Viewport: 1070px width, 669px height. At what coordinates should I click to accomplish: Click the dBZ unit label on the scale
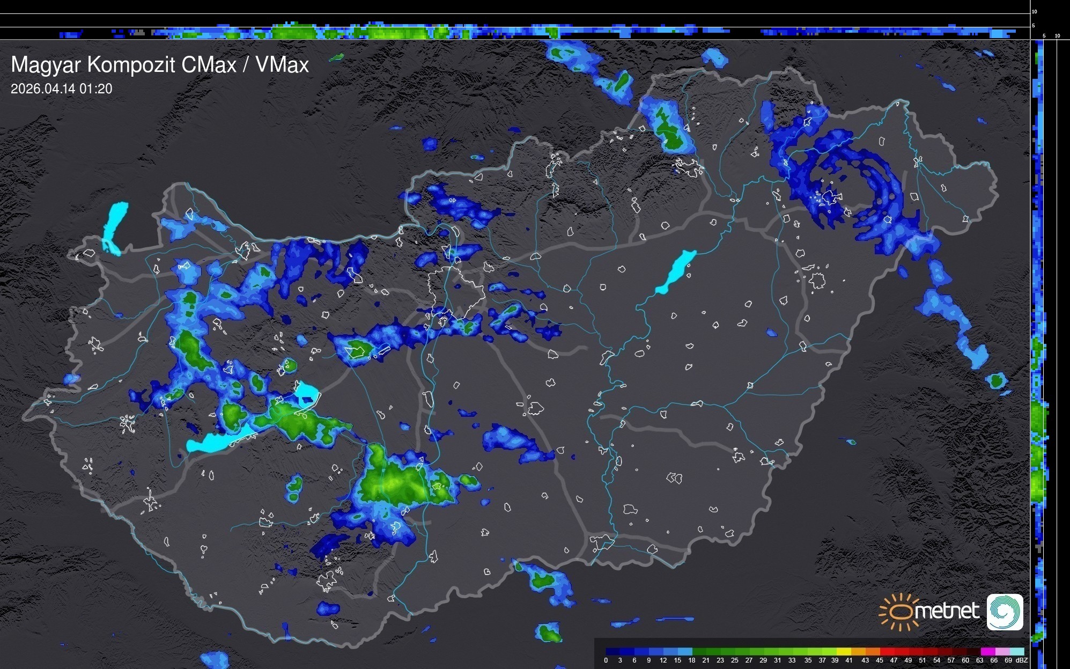pyautogui.click(x=1022, y=660)
